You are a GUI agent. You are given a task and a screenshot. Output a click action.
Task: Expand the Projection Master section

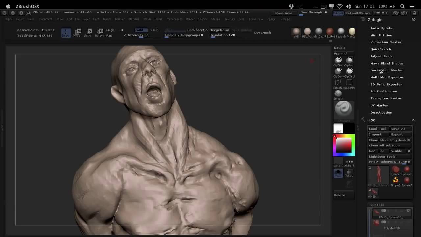386,42
